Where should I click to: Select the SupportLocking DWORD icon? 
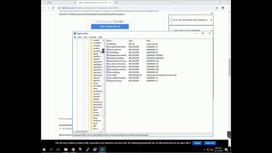(108, 81)
